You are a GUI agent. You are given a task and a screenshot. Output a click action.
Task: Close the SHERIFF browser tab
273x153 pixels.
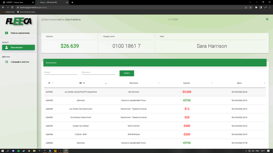33,3
